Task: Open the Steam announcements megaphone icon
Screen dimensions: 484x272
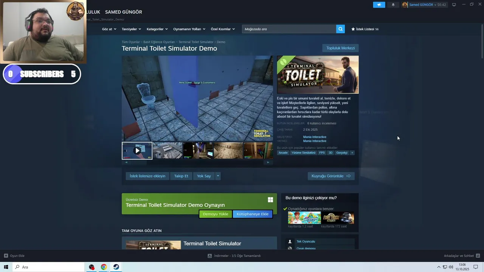Action: point(379,5)
